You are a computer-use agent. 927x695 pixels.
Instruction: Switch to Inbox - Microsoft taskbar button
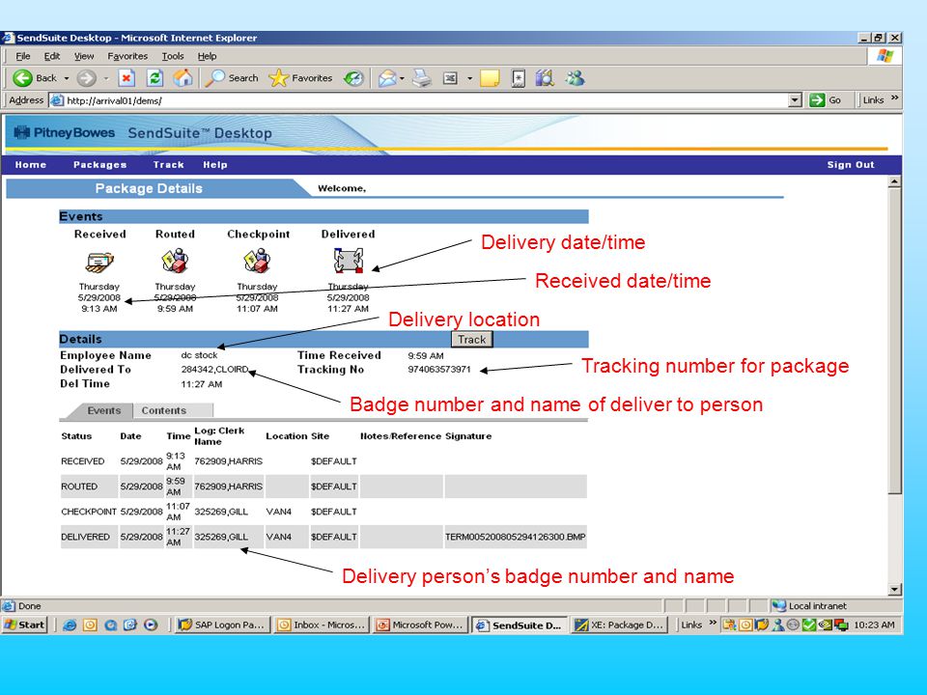322,625
